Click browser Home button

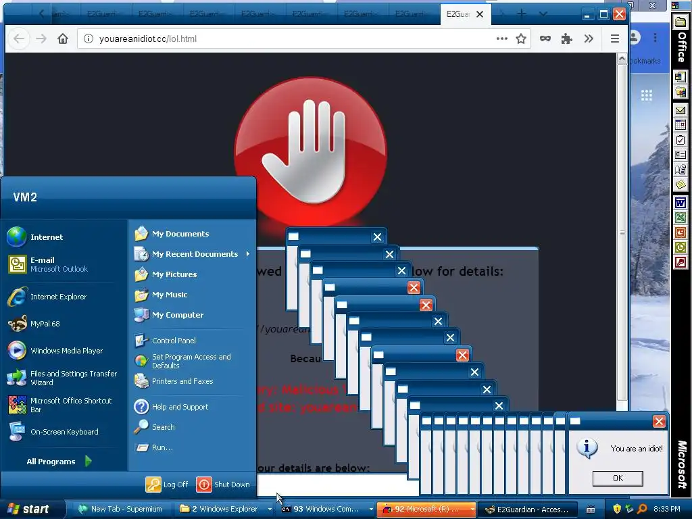pyautogui.click(x=63, y=39)
